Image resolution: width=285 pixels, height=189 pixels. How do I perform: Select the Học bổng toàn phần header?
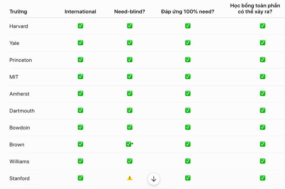point(255,9)
